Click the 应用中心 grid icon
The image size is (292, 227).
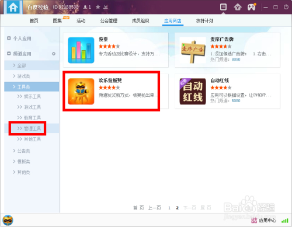tap(254, 221)
